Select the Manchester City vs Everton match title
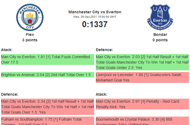Image resolution: width=190 pixels, height=125 pixels. (x=95, y=12)
